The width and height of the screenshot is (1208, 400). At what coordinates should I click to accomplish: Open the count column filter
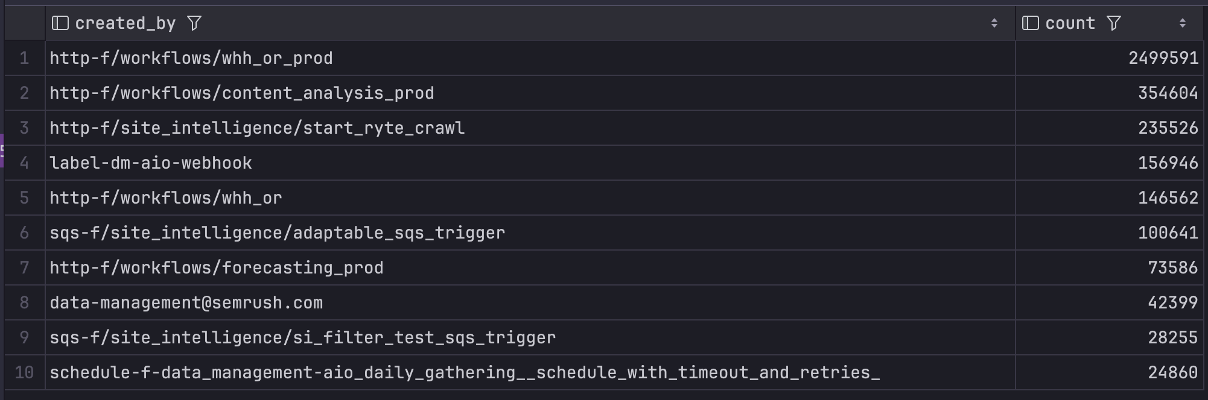click(1114, 23)
